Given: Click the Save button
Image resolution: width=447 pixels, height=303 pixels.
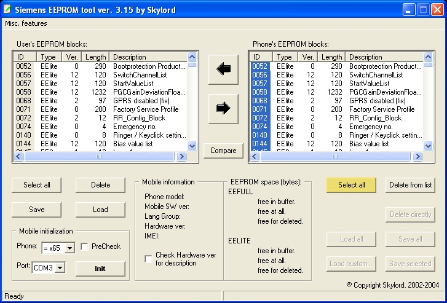Looking at the screenshot, I should [x=36, y=210].
